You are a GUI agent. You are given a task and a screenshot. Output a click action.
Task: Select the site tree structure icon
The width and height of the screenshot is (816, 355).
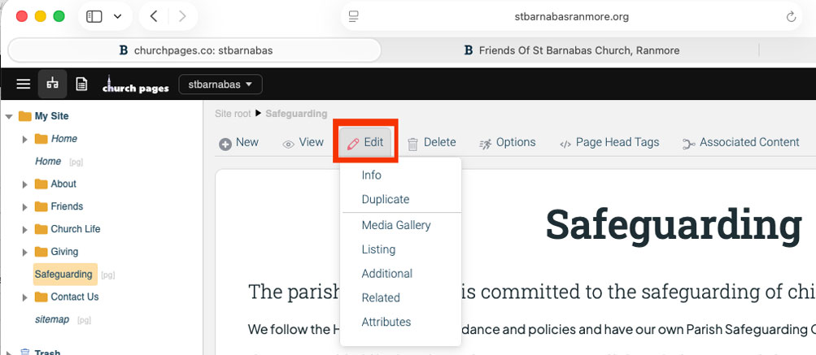[52, 84]
